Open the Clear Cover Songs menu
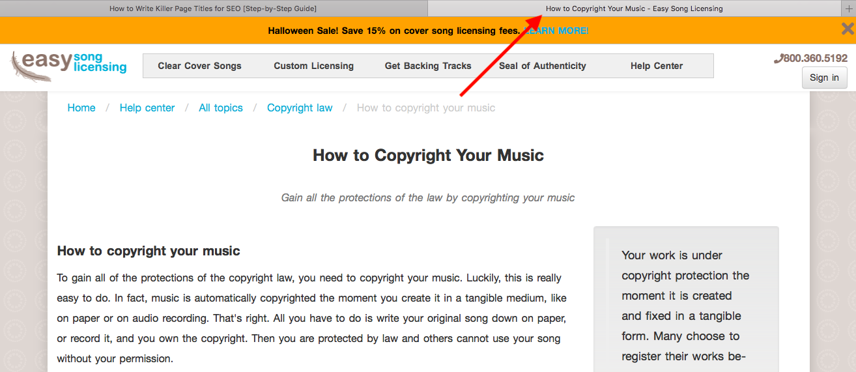Screen dimensions: 856x372 click(199, 66)
